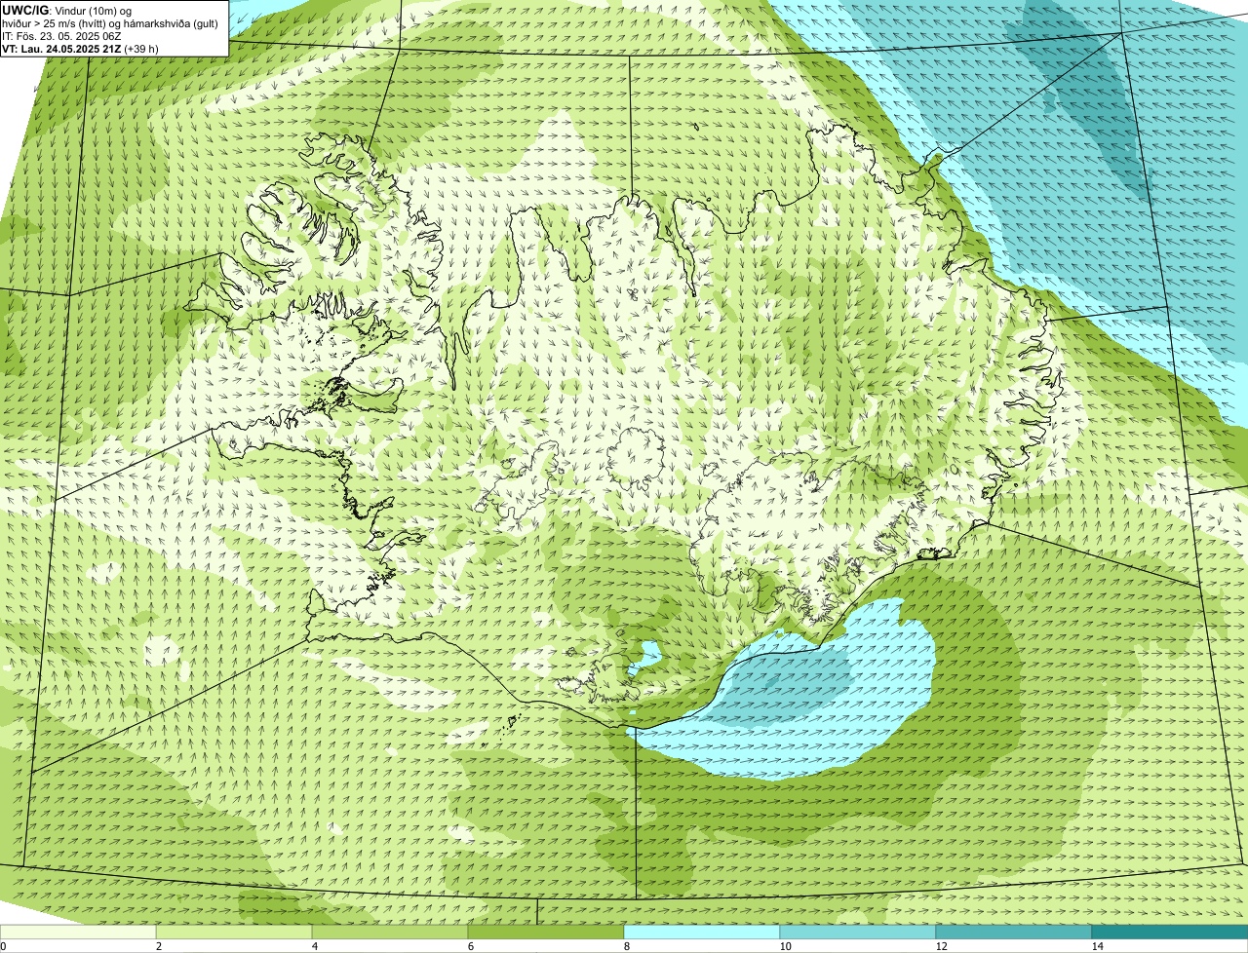Screen dimensions: 1248x953
Task: Click the scale label '12'
Action: (941, 946)
